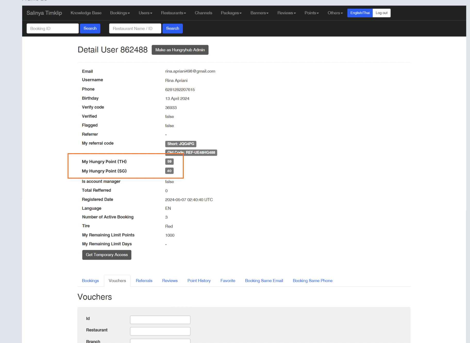Expand the Bookings dropdown menu
This screenshot has height=343, width=470.
[x=120, y=13]
